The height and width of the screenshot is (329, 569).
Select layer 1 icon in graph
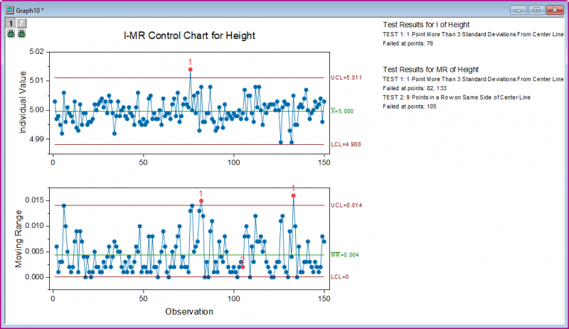point(11,23)
